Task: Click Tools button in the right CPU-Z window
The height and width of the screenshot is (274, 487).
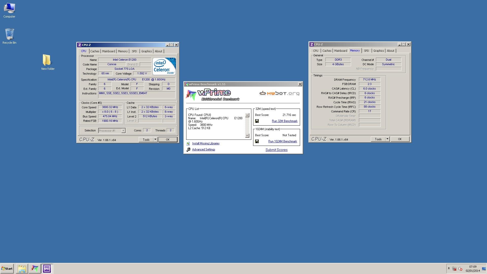Action: point(378,139)
